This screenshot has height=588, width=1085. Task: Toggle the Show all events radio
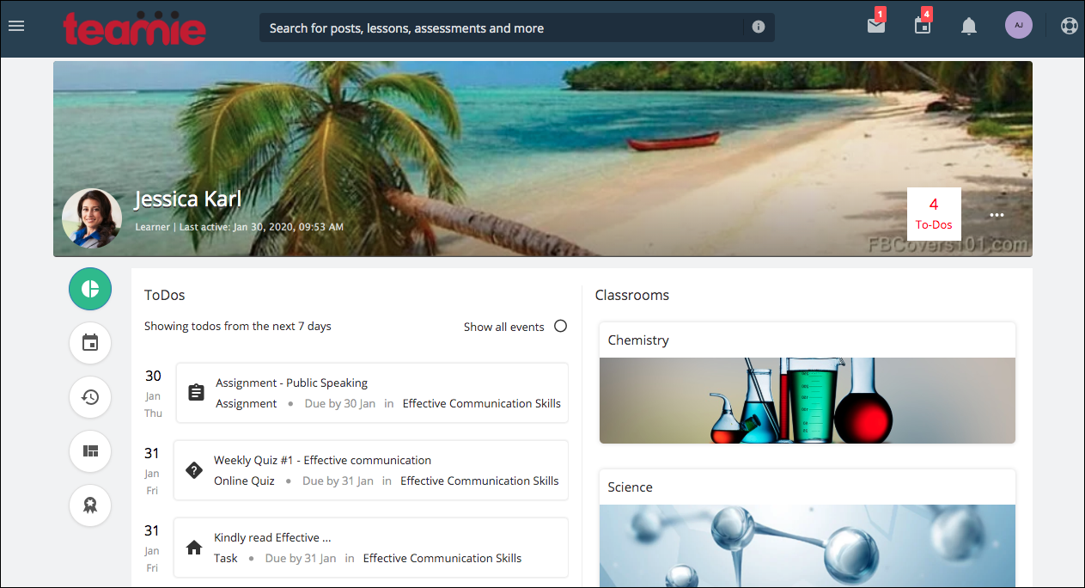point(560,326)
